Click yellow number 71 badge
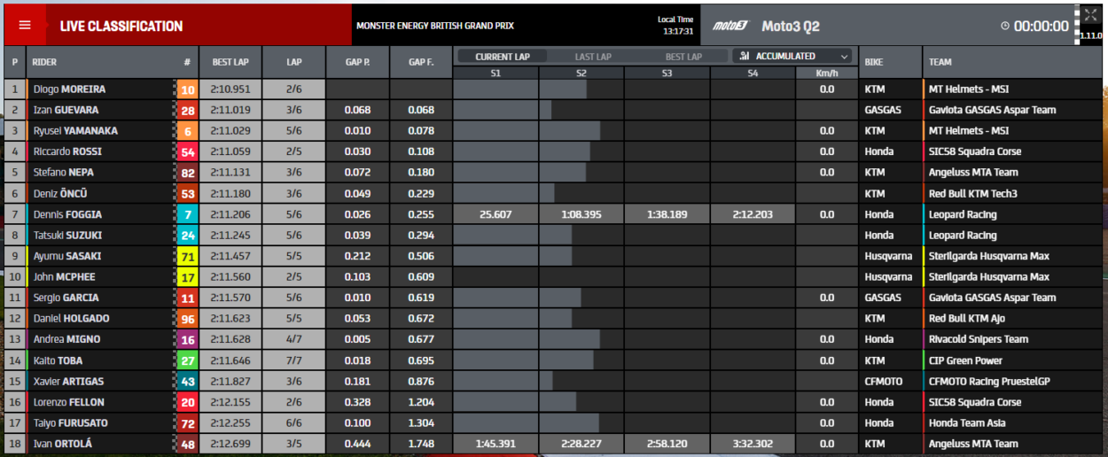1108x457 pixels. (187, 256)
